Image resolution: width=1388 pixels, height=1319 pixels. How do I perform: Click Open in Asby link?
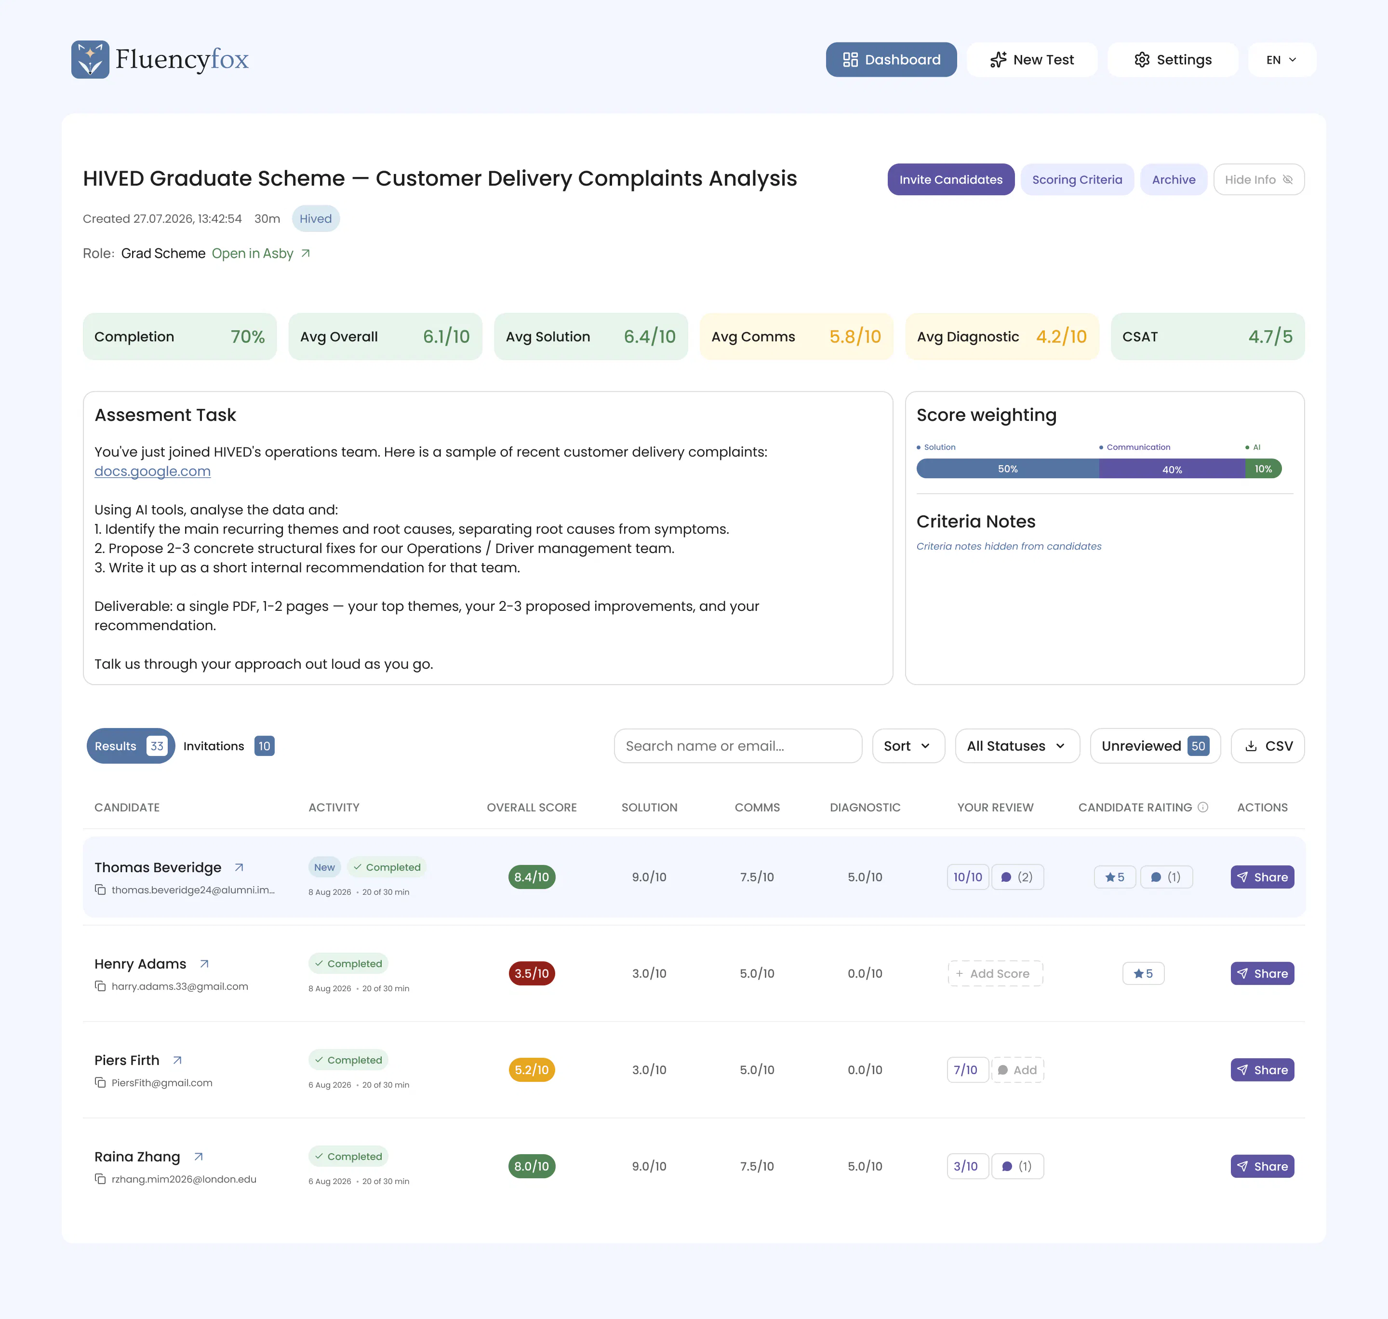(x=261, y=253)
